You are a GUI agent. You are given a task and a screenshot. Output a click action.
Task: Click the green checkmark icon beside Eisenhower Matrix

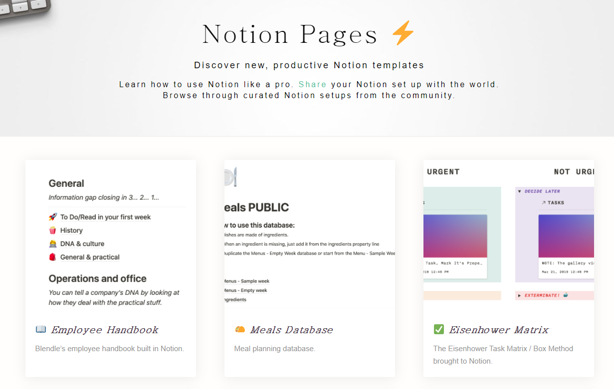(438, 329)
